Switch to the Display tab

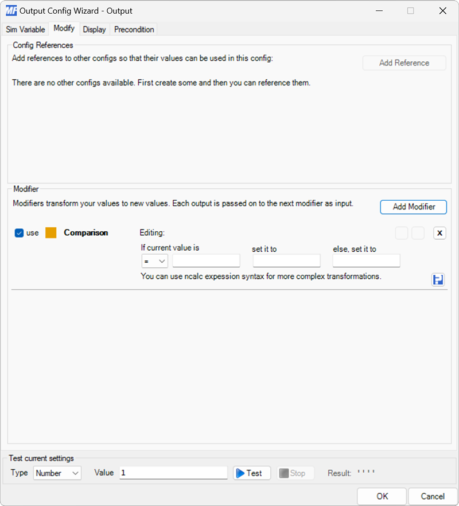click(94, 29)
